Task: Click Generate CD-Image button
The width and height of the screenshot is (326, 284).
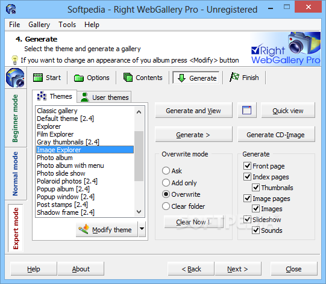Action: pos(276,135)
